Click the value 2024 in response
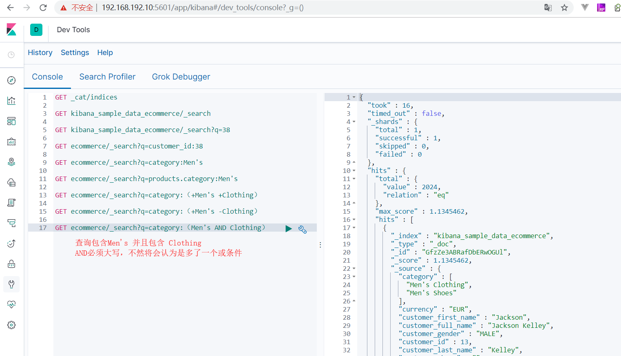The image size is (621, 356). 430,187
